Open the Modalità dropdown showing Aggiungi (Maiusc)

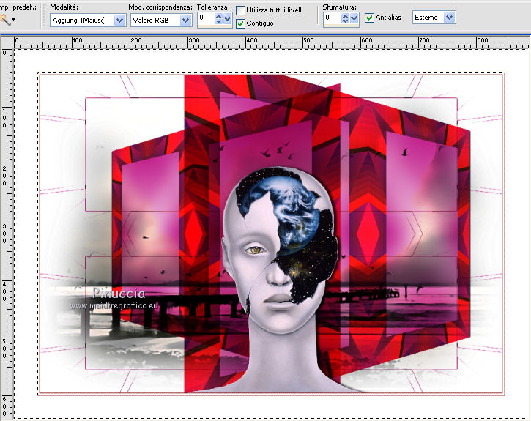pos(88,21)
